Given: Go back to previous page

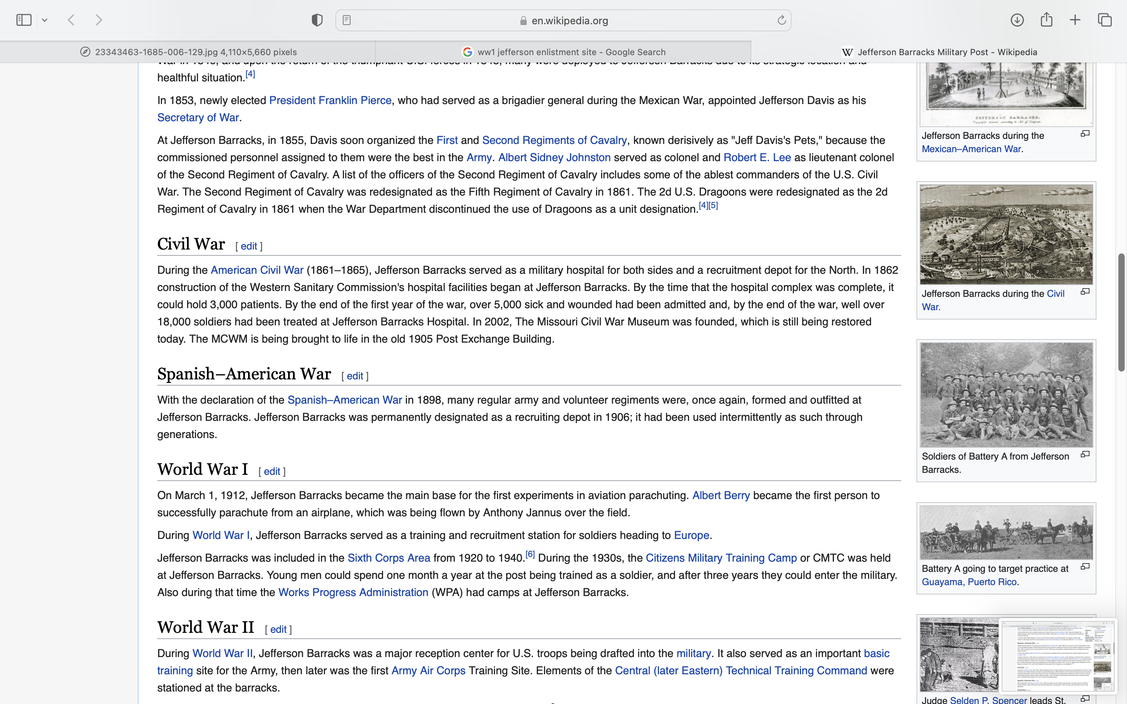Looking at the screenshot, I should tap(71, 20).
